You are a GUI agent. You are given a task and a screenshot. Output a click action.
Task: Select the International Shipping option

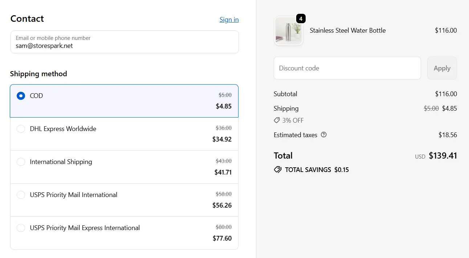pyautogui.click(x=21, y=162)
